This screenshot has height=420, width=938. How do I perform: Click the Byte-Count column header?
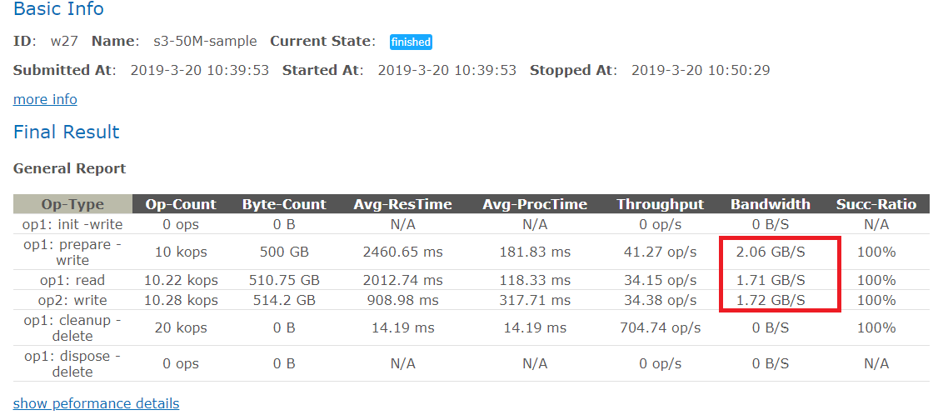(x=285, y=204)
